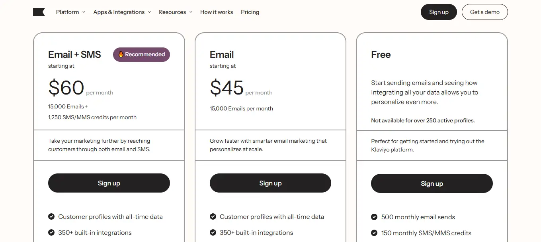Request a demo via Get a demo
Screen dimensions: 541x242
point(484,12)
